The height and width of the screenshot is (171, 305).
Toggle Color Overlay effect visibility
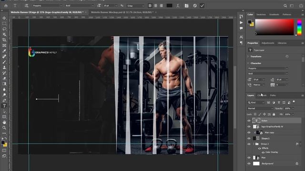pos(263,152)
